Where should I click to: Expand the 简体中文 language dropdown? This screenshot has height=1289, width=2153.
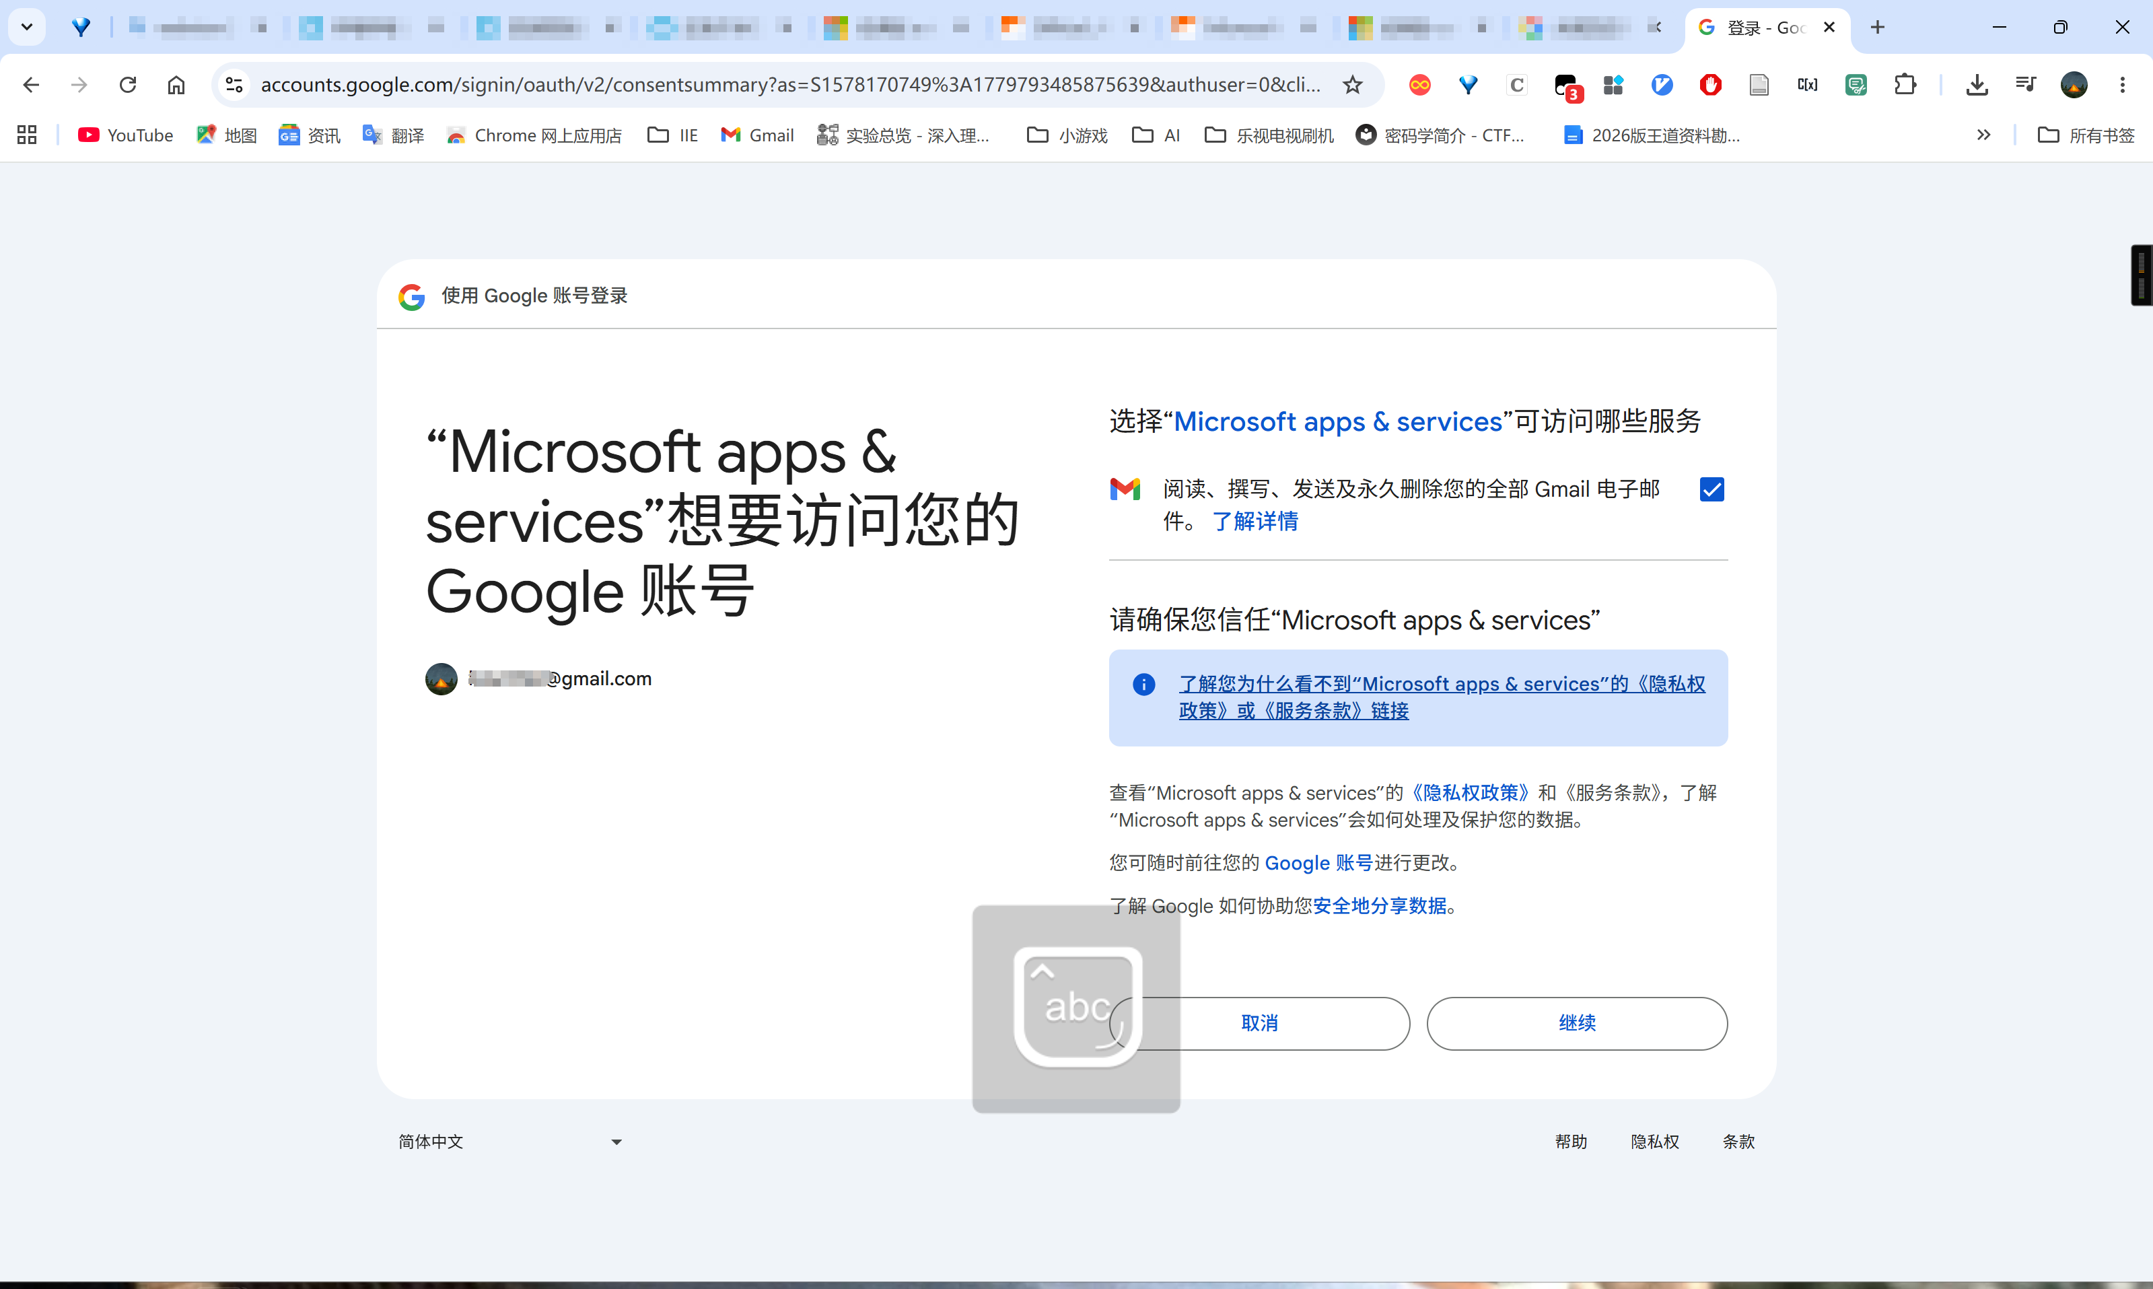pos(511,1142)
